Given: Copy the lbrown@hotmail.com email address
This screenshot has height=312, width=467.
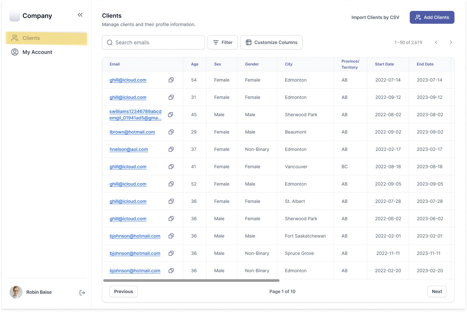Looking at the screenshot, I should tap(171, 132).
